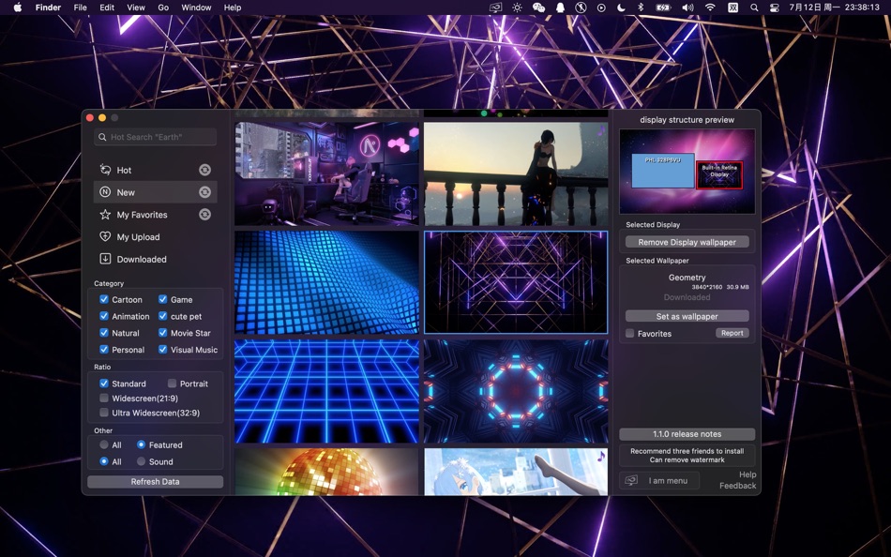This screenshot has width=891, height=557.
Task: Select the Built-in Retina Display in the preview
Action: (x=719, y=173)
